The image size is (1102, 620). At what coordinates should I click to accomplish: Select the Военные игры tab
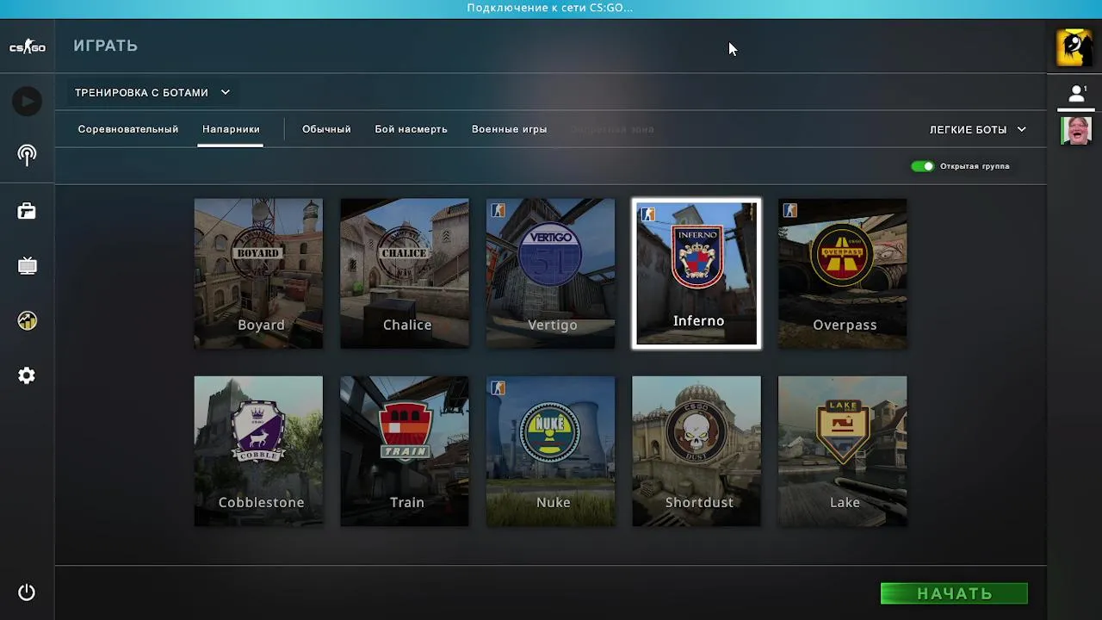[509, 129]
